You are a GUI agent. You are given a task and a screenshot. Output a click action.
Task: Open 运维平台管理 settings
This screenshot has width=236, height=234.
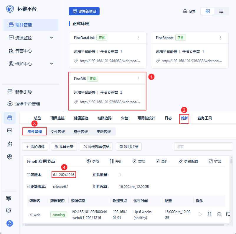[x=24, y=104]
